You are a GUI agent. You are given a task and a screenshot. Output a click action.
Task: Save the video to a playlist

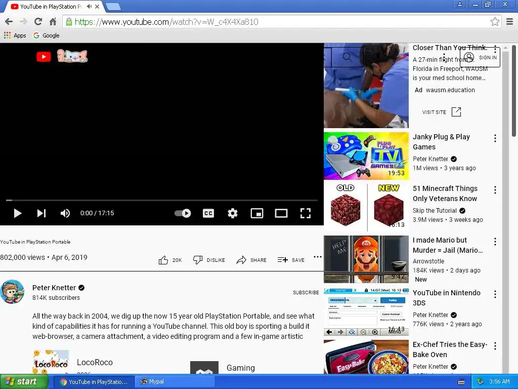point(291,260)
